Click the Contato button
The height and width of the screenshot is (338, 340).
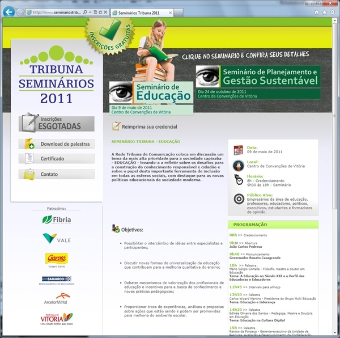56,174
